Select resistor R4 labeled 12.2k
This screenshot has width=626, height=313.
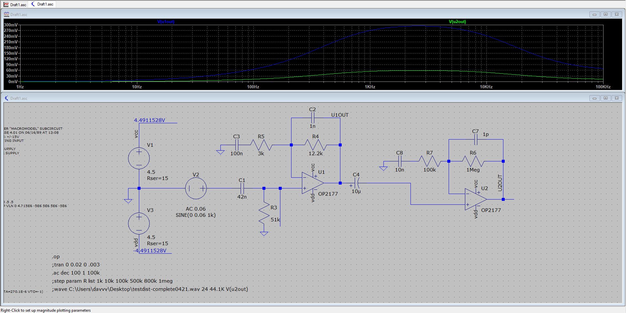315,145
